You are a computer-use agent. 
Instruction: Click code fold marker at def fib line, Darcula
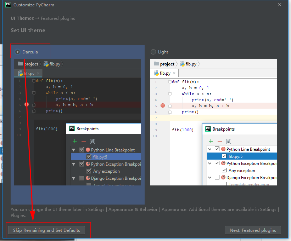pos(34,81)
